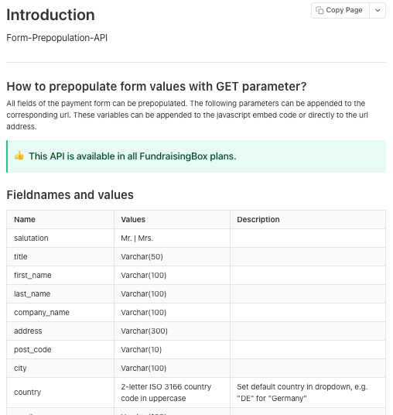Select the post_code field cell

click(x=60, y=350)
